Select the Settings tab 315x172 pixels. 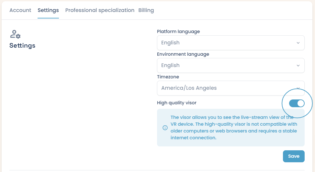coord(48,10)
